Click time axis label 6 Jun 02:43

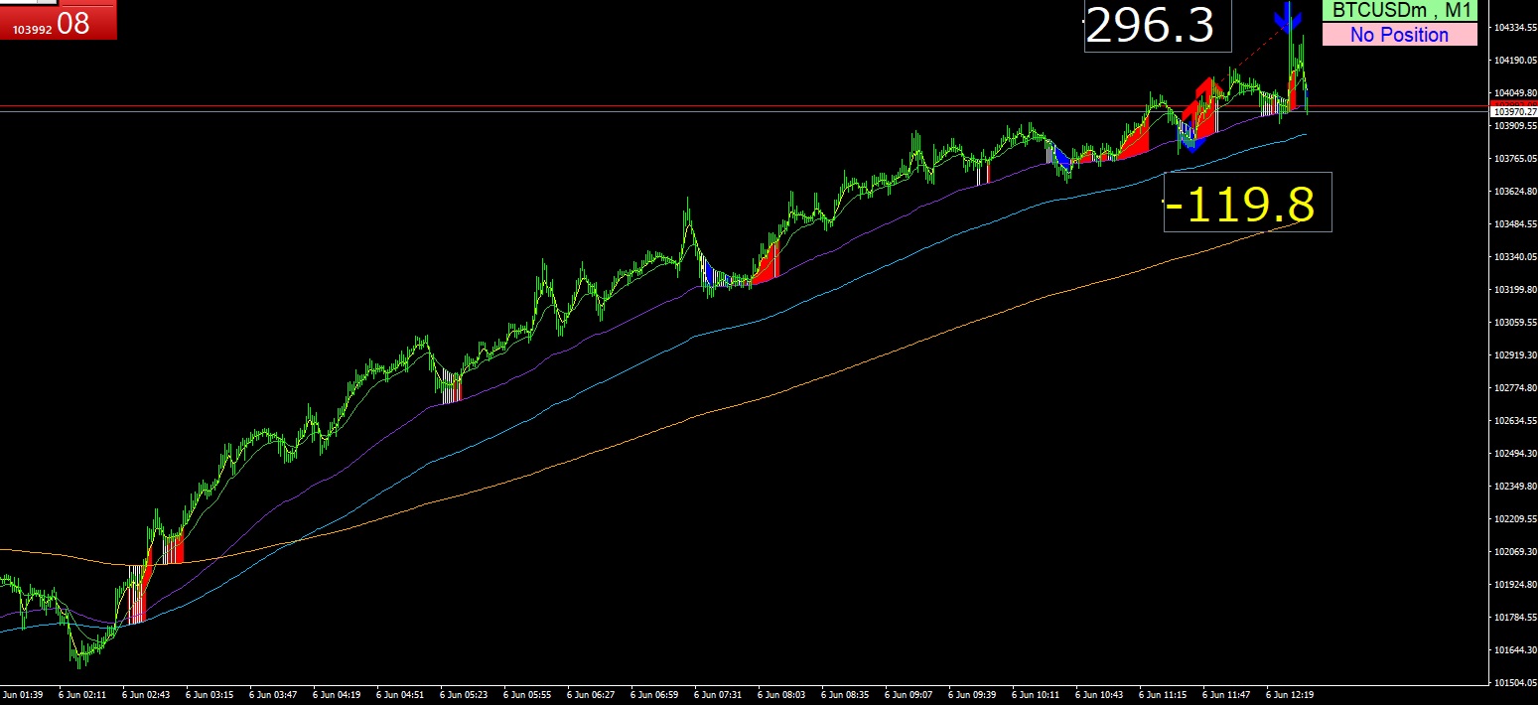tap(146, 696)
